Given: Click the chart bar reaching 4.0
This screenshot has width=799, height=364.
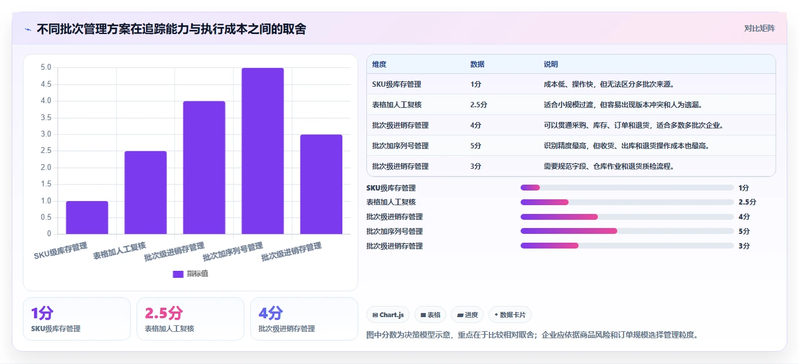Looking at the screenshot, I should coord(204,168).
